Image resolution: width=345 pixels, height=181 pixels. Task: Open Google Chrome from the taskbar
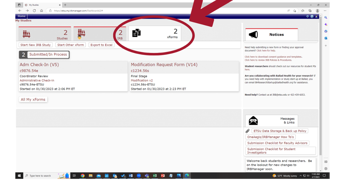[83, 176]
